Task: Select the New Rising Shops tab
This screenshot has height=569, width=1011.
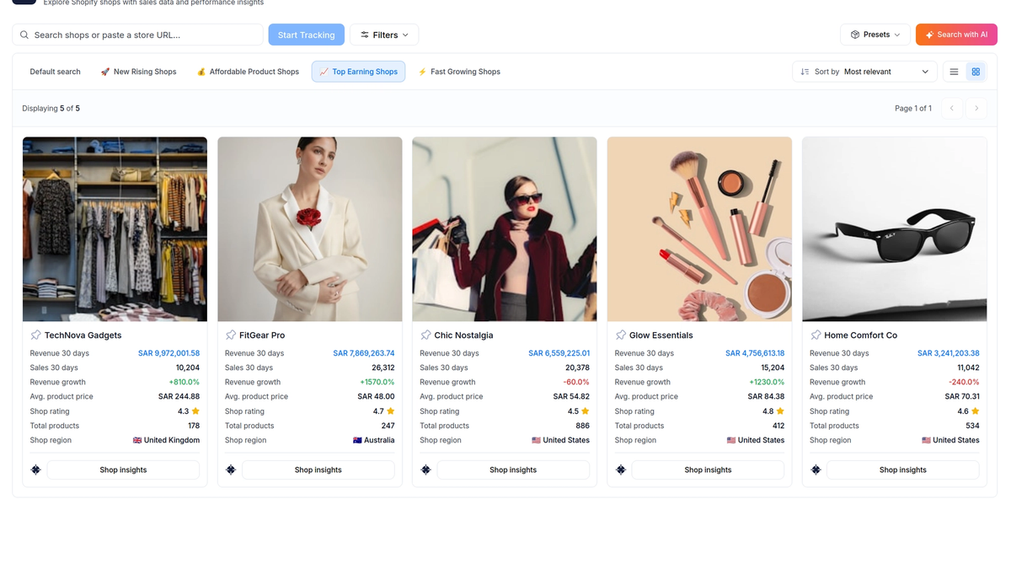Action: tap(138, 72)
